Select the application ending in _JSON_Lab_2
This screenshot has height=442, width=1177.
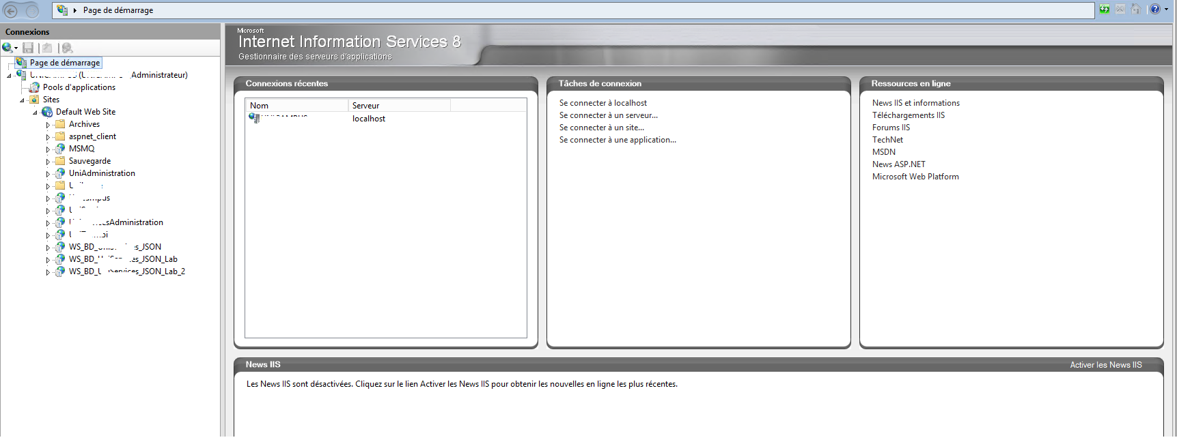point(126,271)
